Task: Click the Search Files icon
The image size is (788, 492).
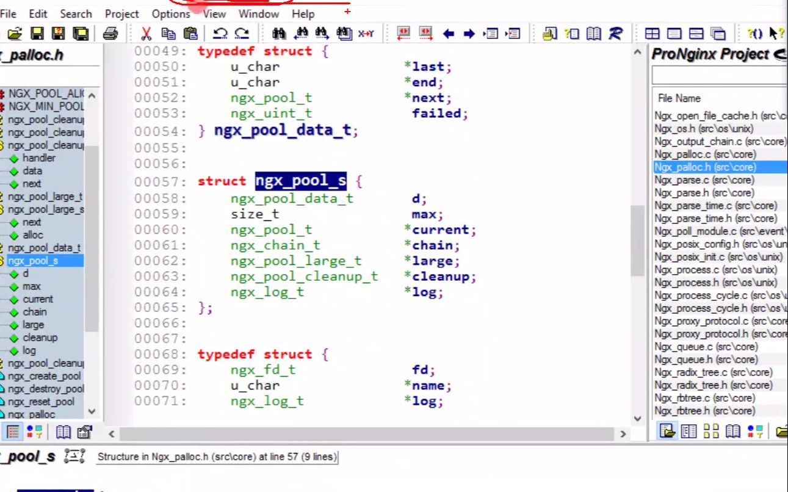Action: click(344, 34)
